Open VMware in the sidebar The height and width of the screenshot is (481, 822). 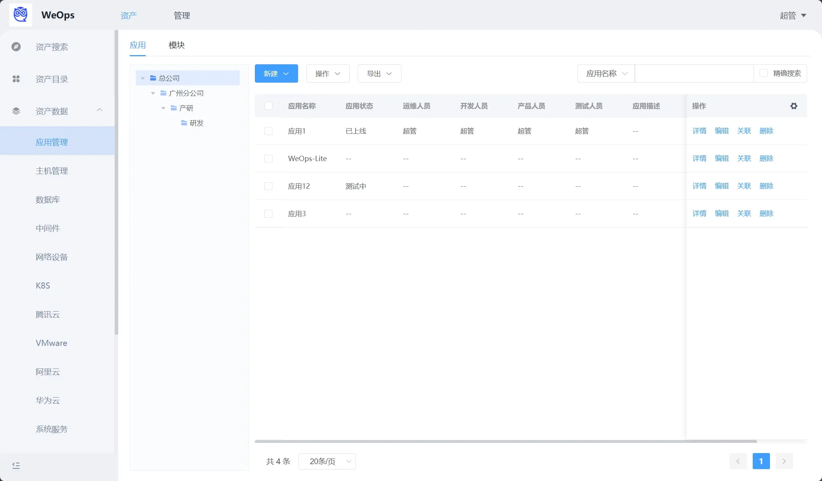tap(57, 343)
